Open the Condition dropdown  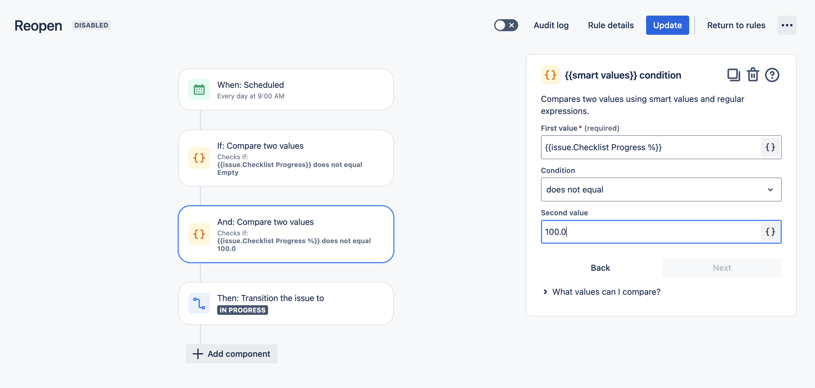pyautogui.click(x=661, y=190)
